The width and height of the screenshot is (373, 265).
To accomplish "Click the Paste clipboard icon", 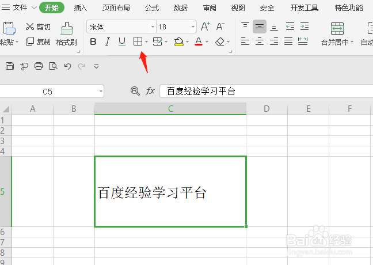I will point(9,28).
